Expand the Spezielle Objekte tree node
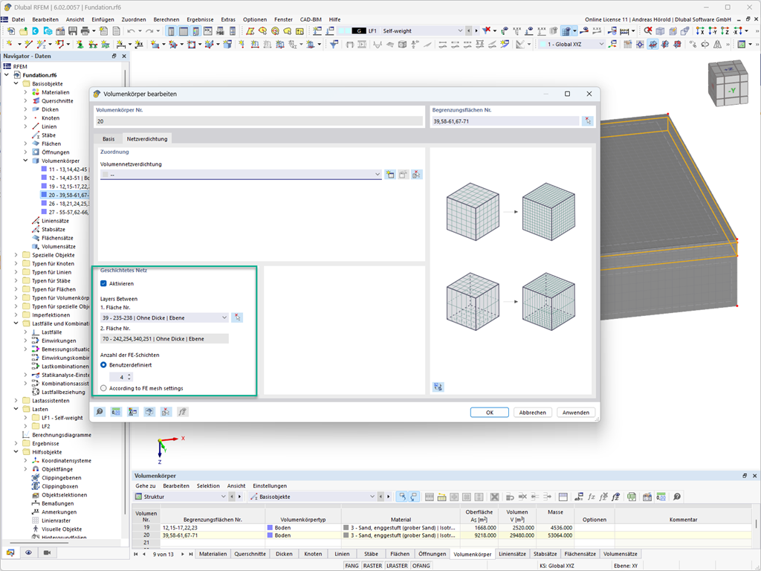Image resolution: width=761 pixels, height=571 pixels. [x=16, y=255]
